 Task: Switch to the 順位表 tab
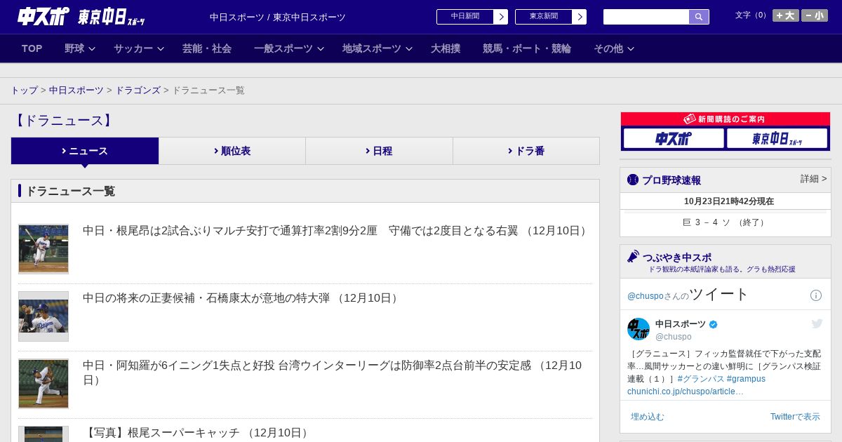click(232, 151)
